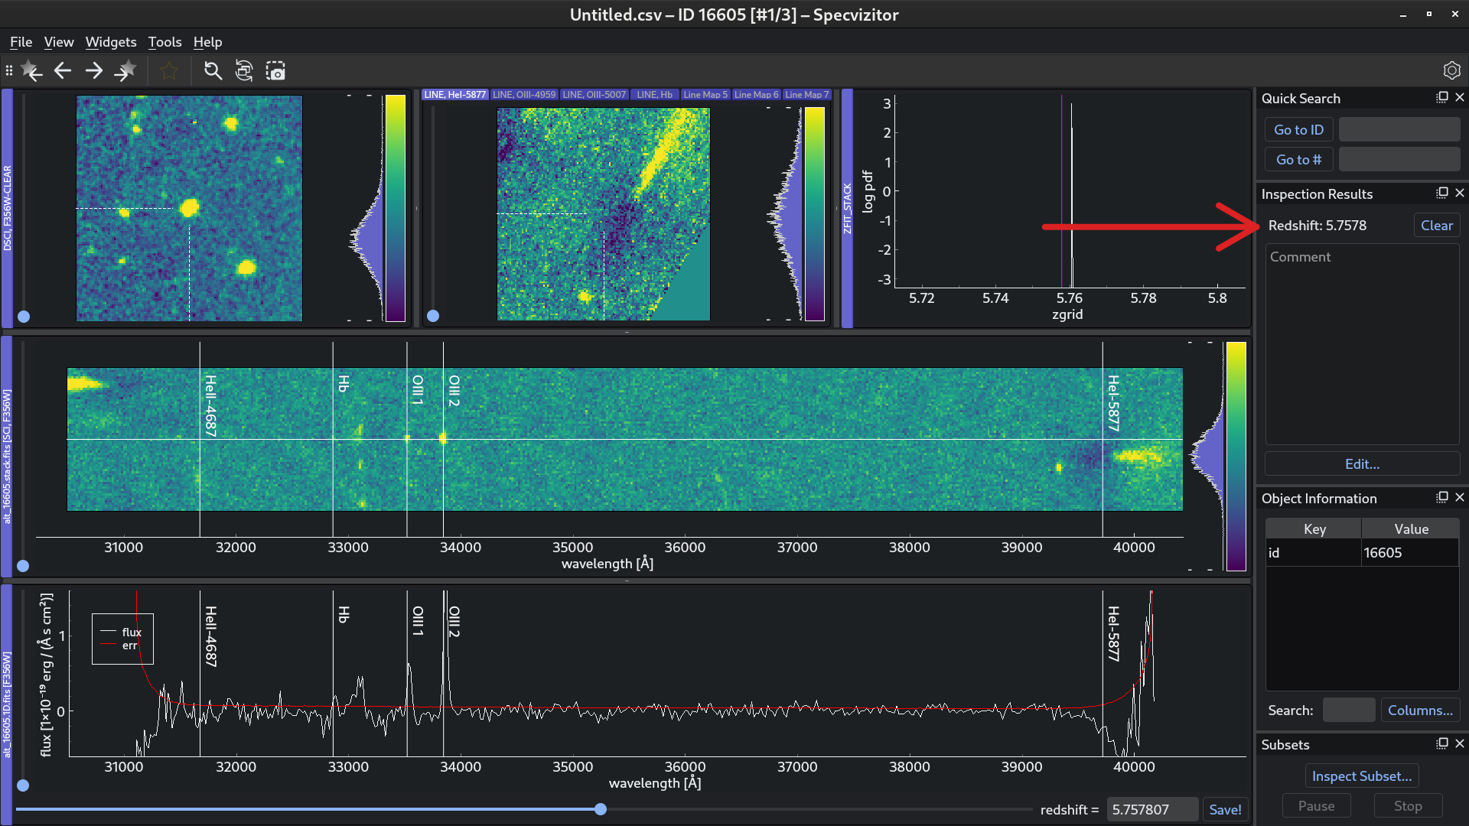Click the slider knob in DSCI image panel
The image size is (1469, 826).
pos(24,317)
